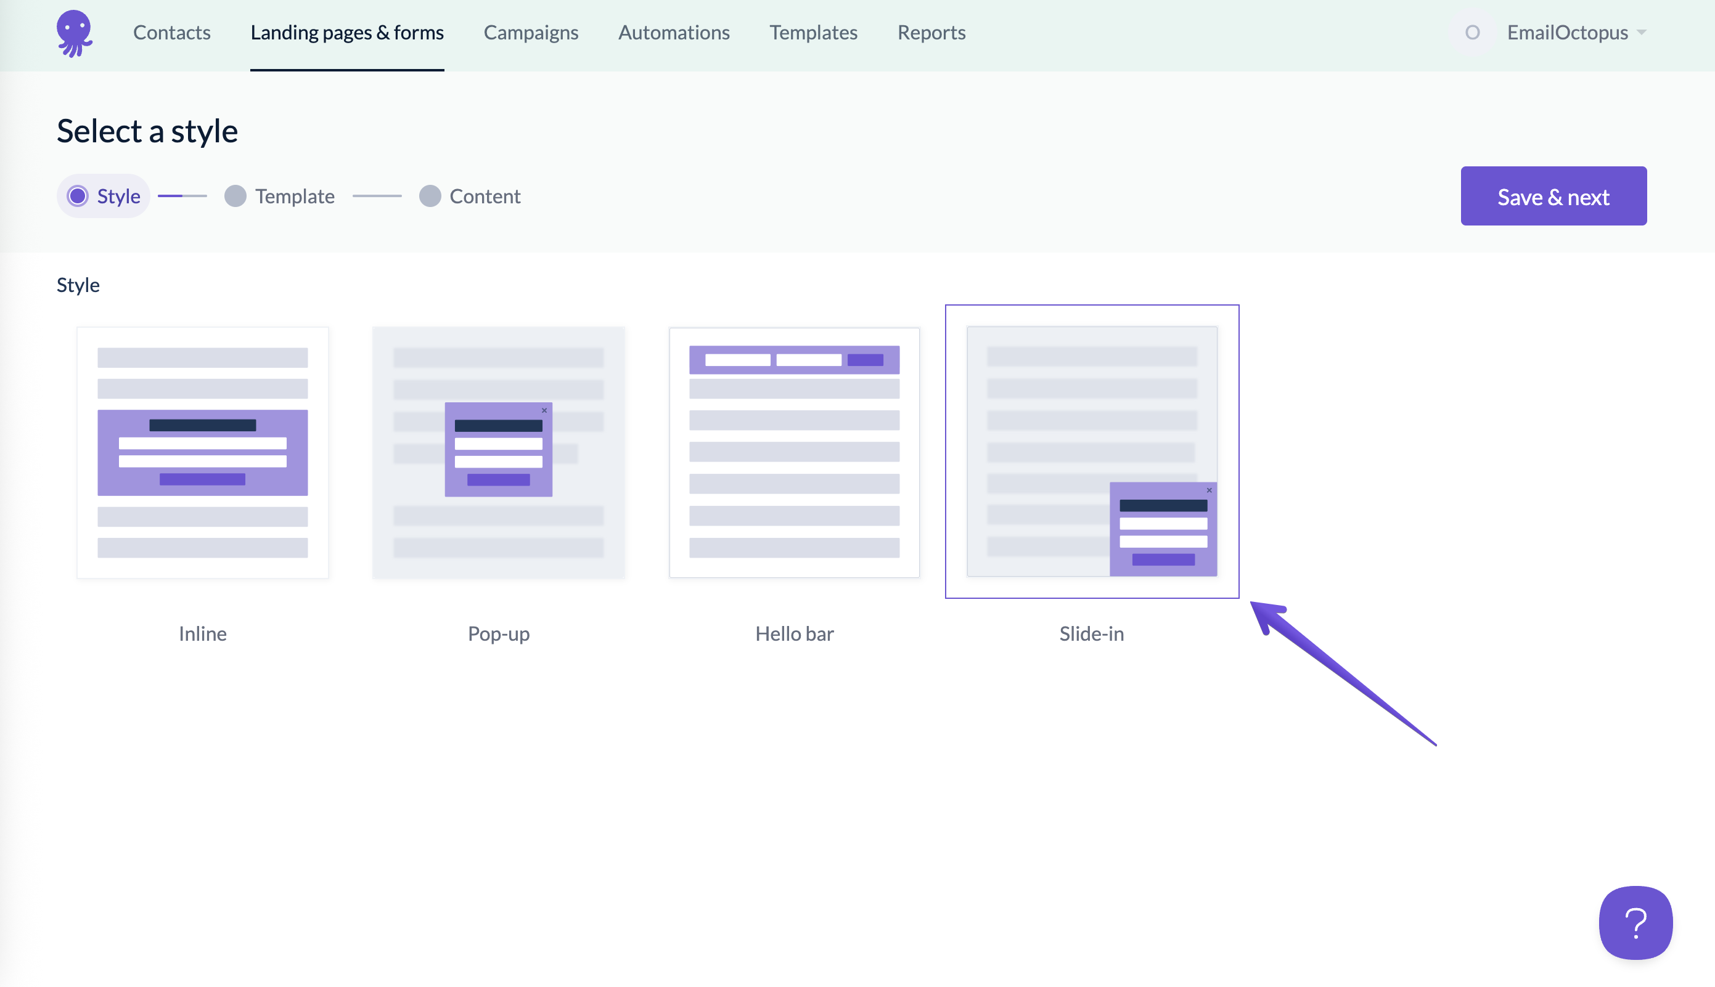The height and width of the screenshot is (987, 1715).
Task: View the Reports section
Action: point(931,33)
